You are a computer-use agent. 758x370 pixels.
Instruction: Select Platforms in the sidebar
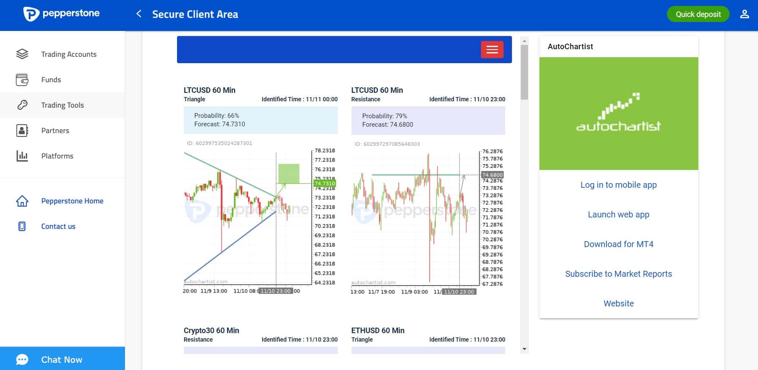[x=63, y=156]
